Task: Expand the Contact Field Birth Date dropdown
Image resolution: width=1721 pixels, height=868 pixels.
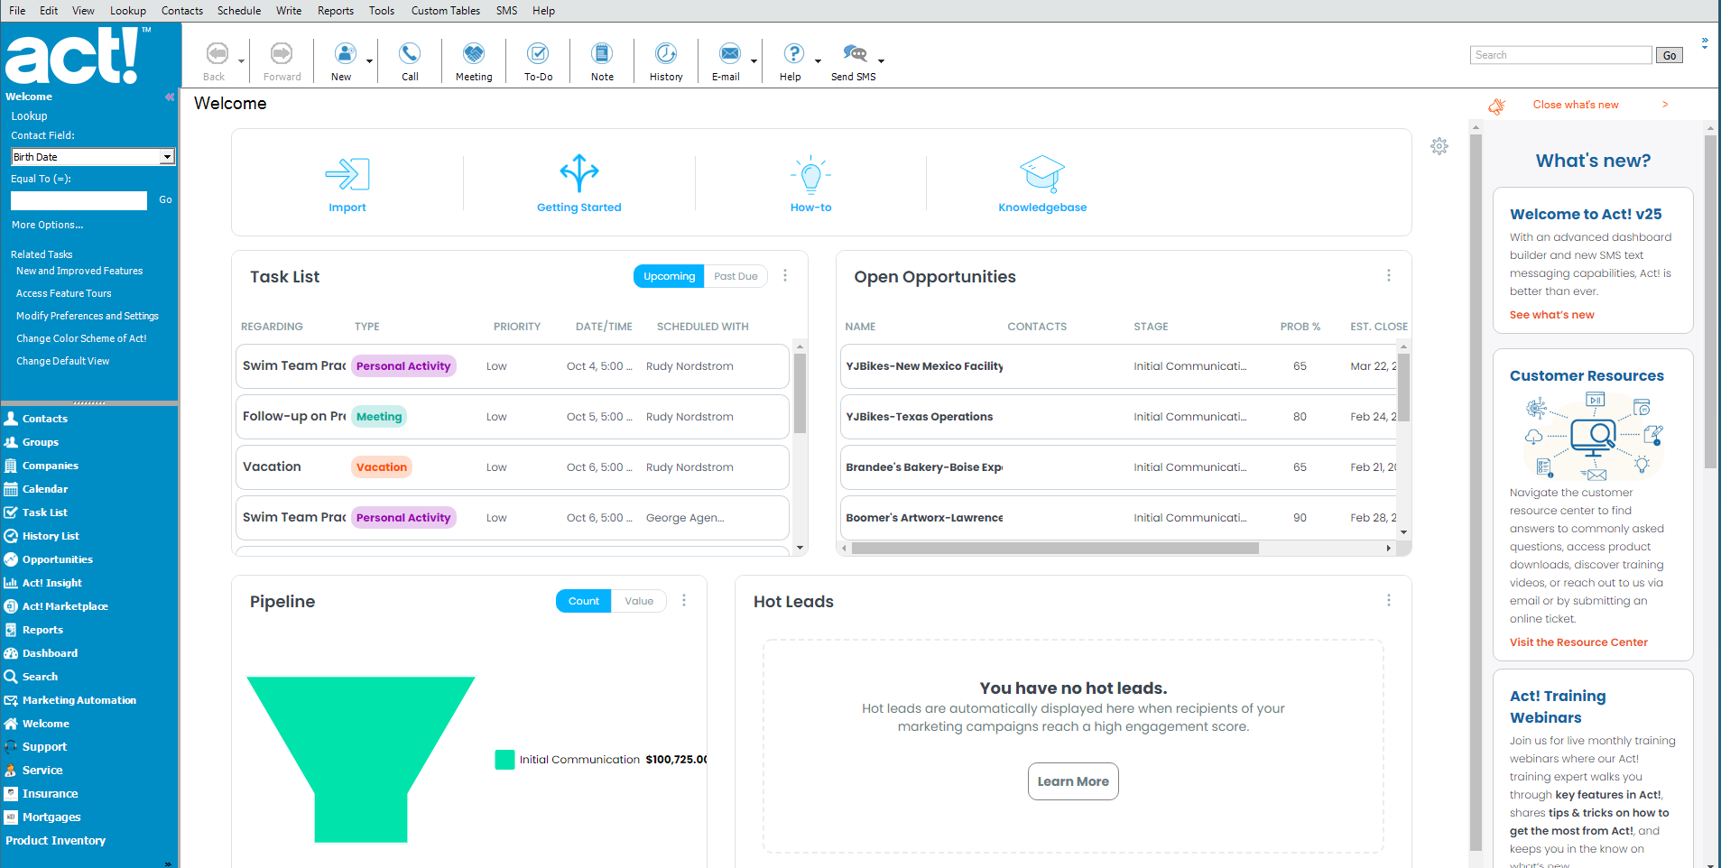Action: point(167,157)
